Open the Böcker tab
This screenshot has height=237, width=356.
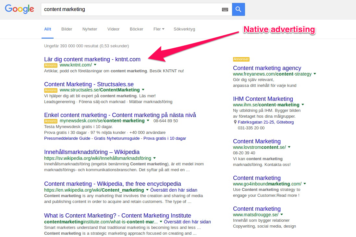tap(136, 29)
